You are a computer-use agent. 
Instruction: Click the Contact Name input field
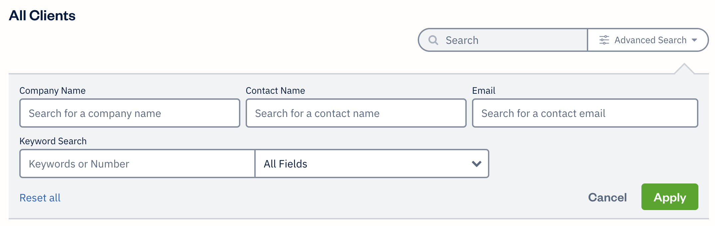(x=356, y=113)
